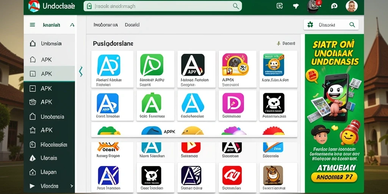Select Unobensia in dark sidebar section
Screen dimensions: 388x194
tap(49, 117)
